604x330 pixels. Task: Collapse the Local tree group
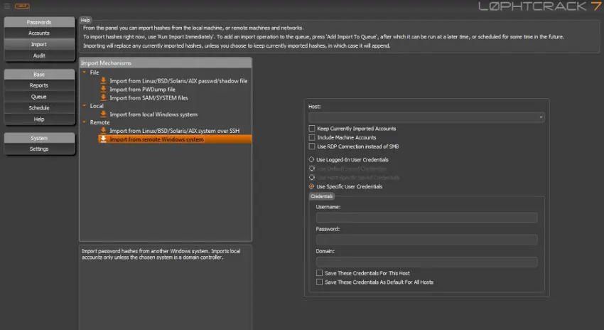coord(85,106)
